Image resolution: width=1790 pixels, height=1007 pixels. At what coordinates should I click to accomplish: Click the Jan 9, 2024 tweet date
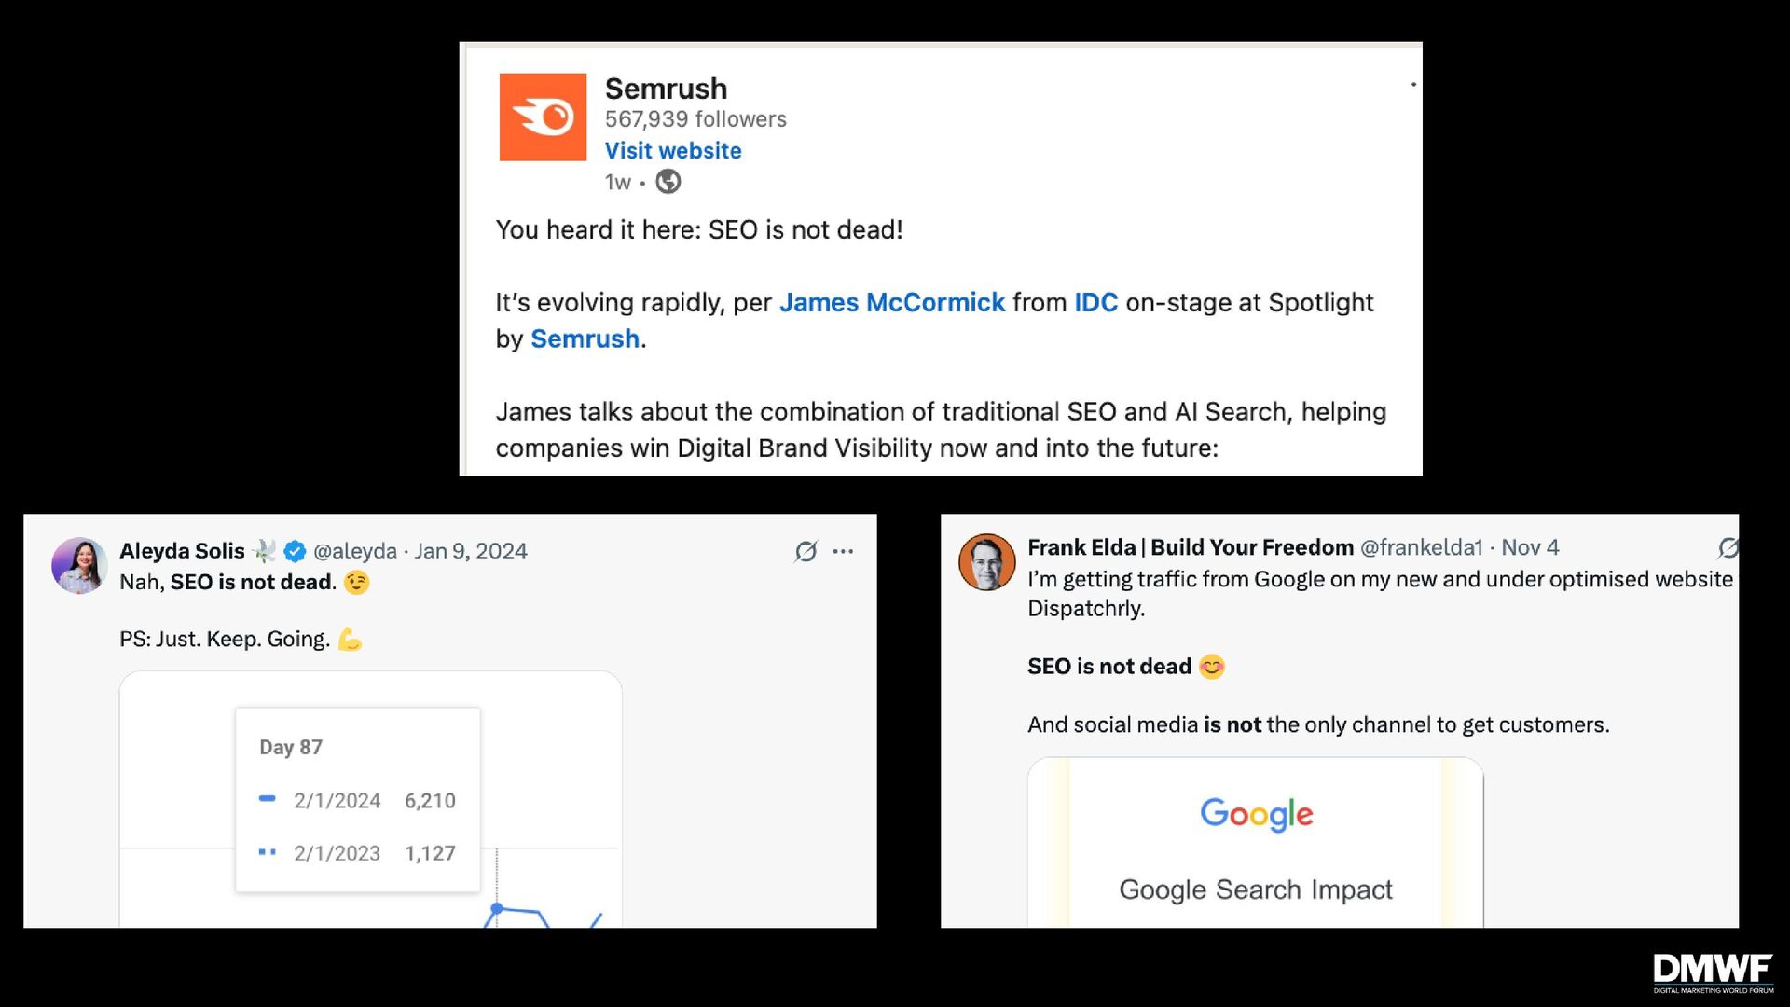[x=471, y=552]
